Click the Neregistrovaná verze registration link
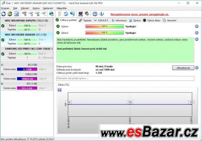202x141 pixels. [140, 14]
